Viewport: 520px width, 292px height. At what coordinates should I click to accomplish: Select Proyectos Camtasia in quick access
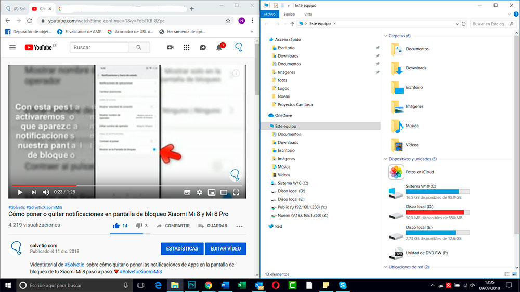pos(292,104)
